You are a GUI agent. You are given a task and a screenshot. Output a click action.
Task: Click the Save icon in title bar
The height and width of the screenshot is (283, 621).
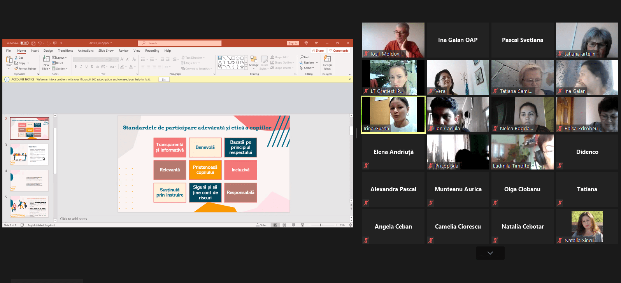33,43
